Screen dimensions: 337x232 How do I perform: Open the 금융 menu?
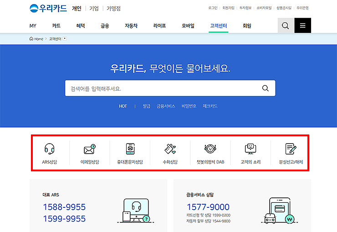pos(105,26)
